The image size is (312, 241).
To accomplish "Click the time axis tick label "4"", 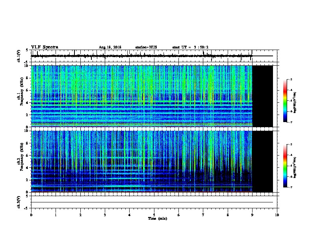I will click(130, 215).
